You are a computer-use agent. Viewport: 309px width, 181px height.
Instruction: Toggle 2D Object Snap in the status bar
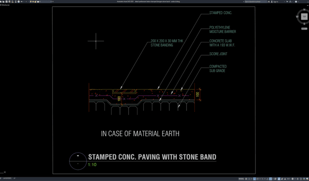[270, 179]
